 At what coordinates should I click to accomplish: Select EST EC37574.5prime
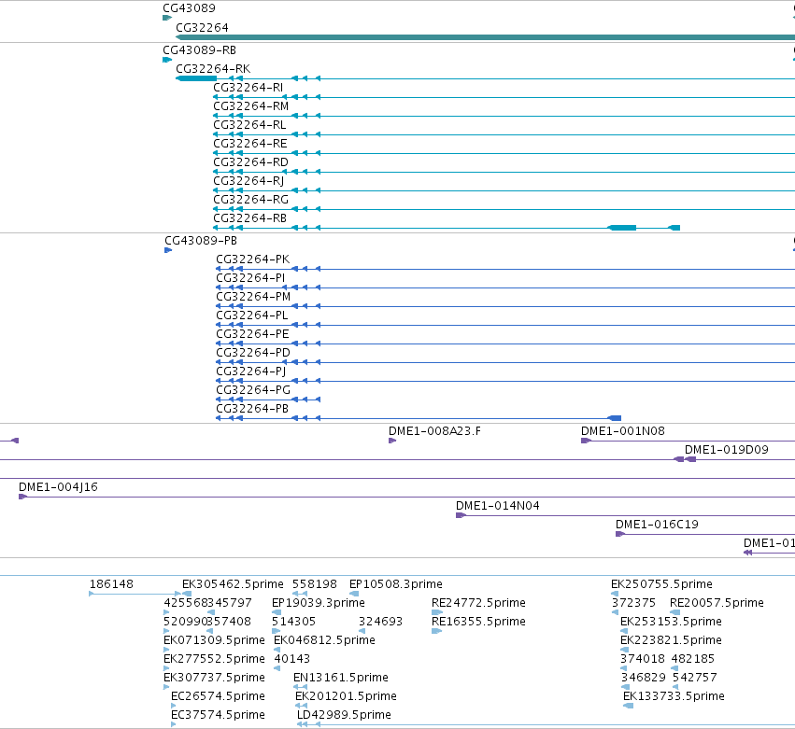click(x=218, y=716)
